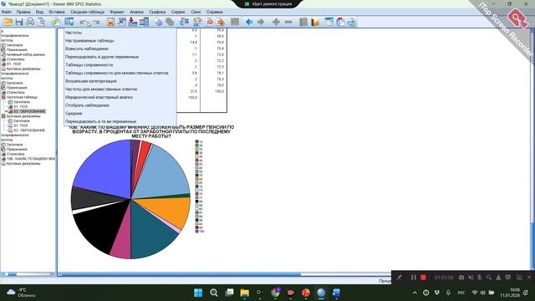Open the Анализ menu
The height and width of the screenshot is (301, 535).
(x=136, y=12)
